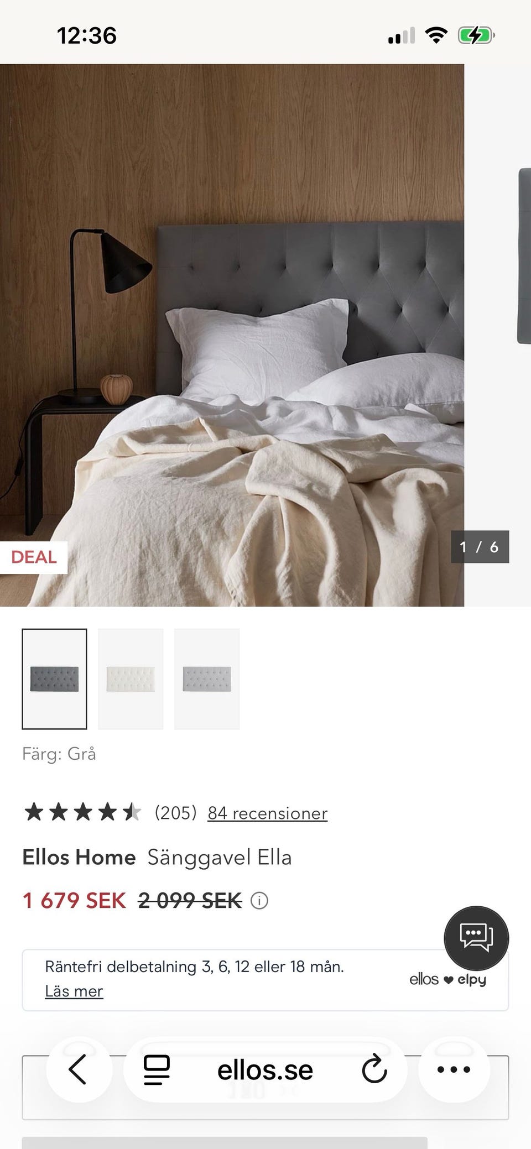This screenshot has height=1149, width=531.
Task: Tap the battery charging indicator
Action: [x=476, y=36]
